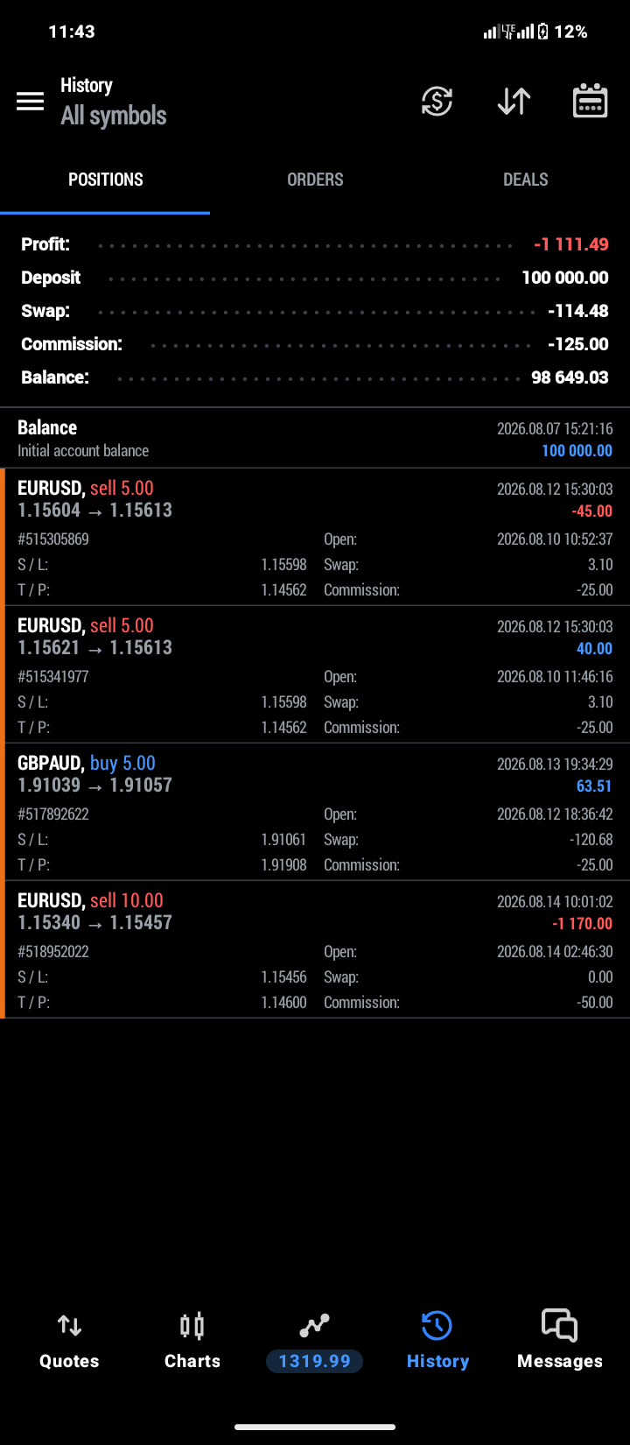Open the hamburger menu
This screenshot has width=630, height=1445.
tap(30, 102)
